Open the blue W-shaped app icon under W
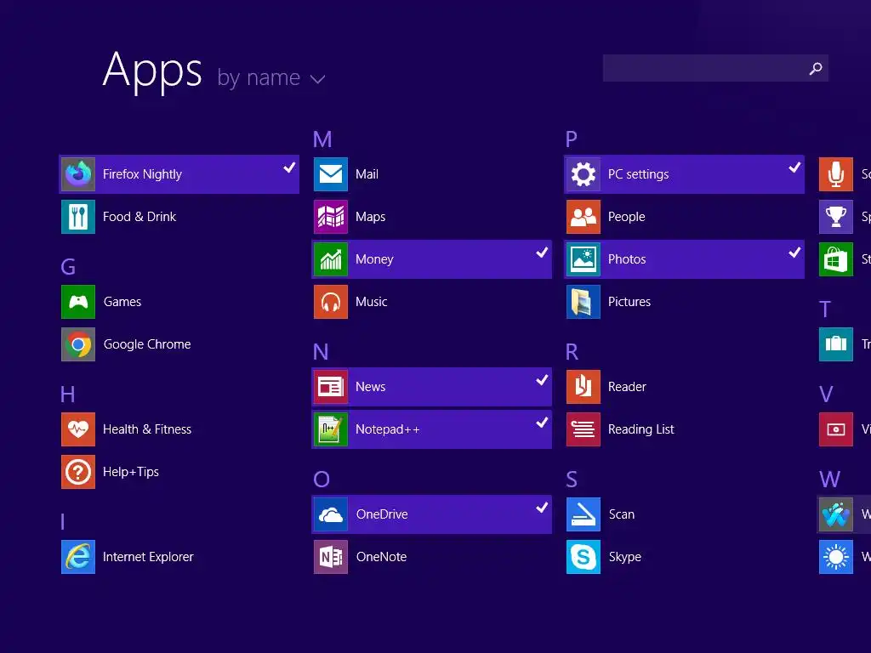The width and height of the screenshot is (871, 653). 836,514
